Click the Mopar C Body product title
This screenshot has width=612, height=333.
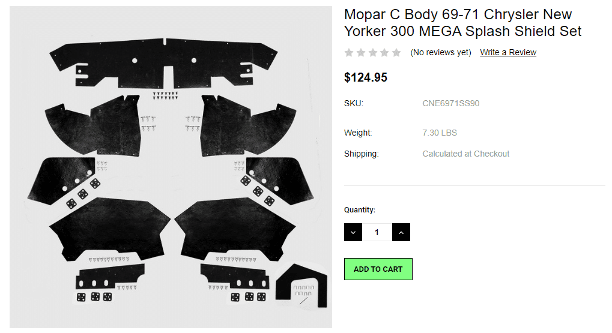click(462, 23)
